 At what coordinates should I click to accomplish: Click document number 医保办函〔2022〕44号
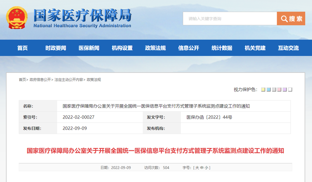(209, 117)
